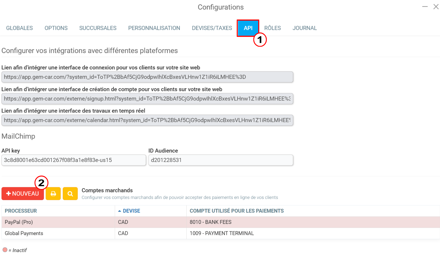
Task: Click the MailChimp API key field
Action: click(x=74, y=160)
